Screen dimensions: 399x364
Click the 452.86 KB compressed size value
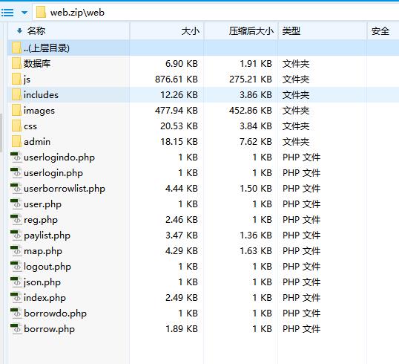(x=251, y=111)
